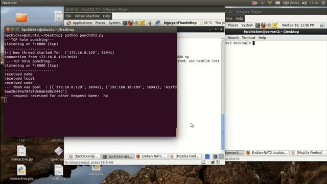327x184 pixels.
Task: Open Help menu in the C2 VMware Player window
Action: point(239,18)
